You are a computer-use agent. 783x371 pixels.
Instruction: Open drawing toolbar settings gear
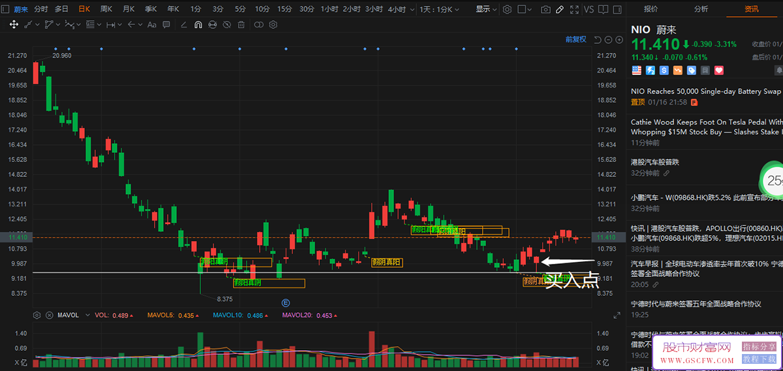[273, 24]
